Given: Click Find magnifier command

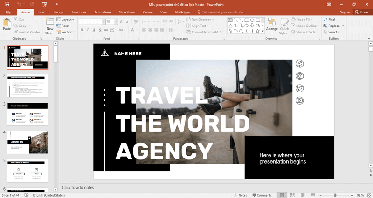Looking at the screenshot, I should [329, 20].
